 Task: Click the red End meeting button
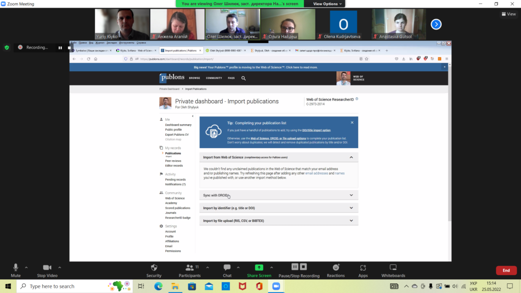(506, 271)
